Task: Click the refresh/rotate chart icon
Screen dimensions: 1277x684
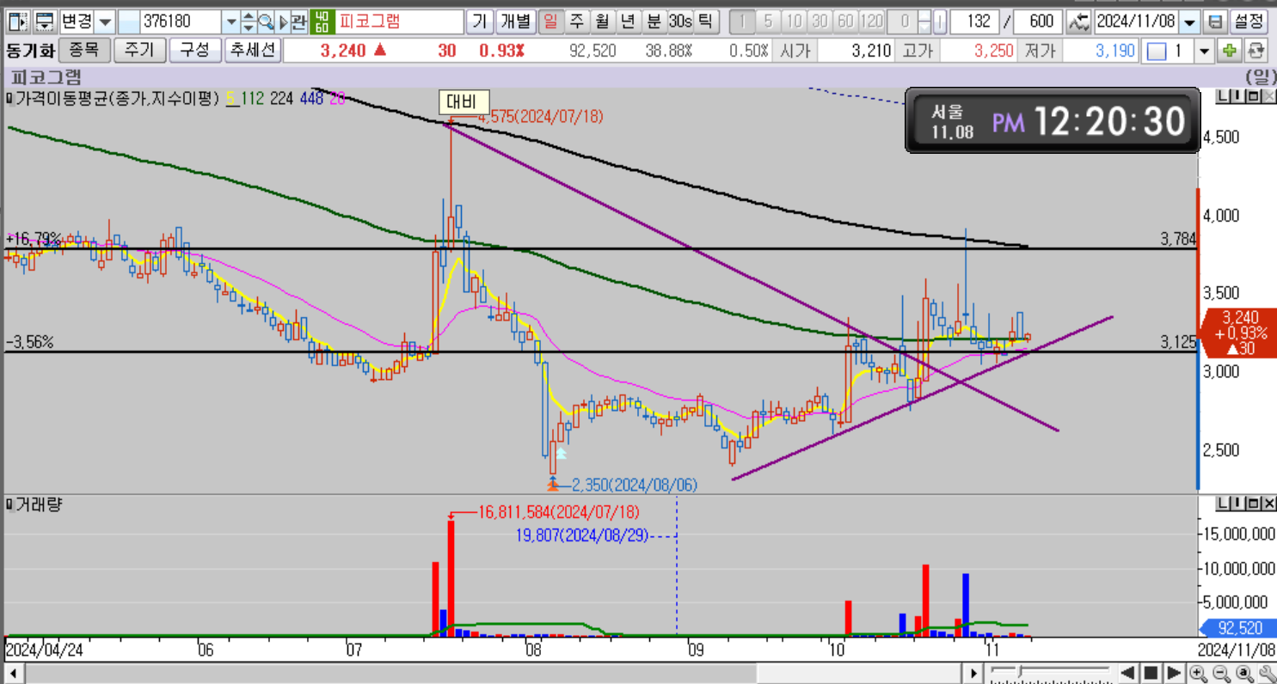Action: click(1256, 52)
